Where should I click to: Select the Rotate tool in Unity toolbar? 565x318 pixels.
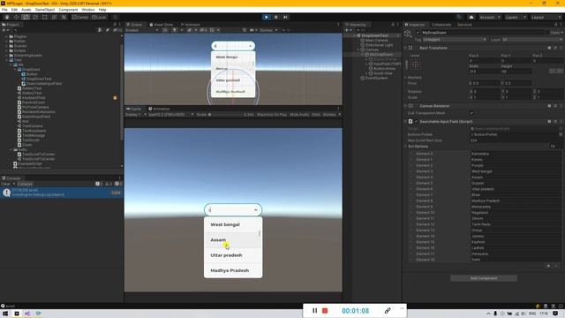pos(26,17)
